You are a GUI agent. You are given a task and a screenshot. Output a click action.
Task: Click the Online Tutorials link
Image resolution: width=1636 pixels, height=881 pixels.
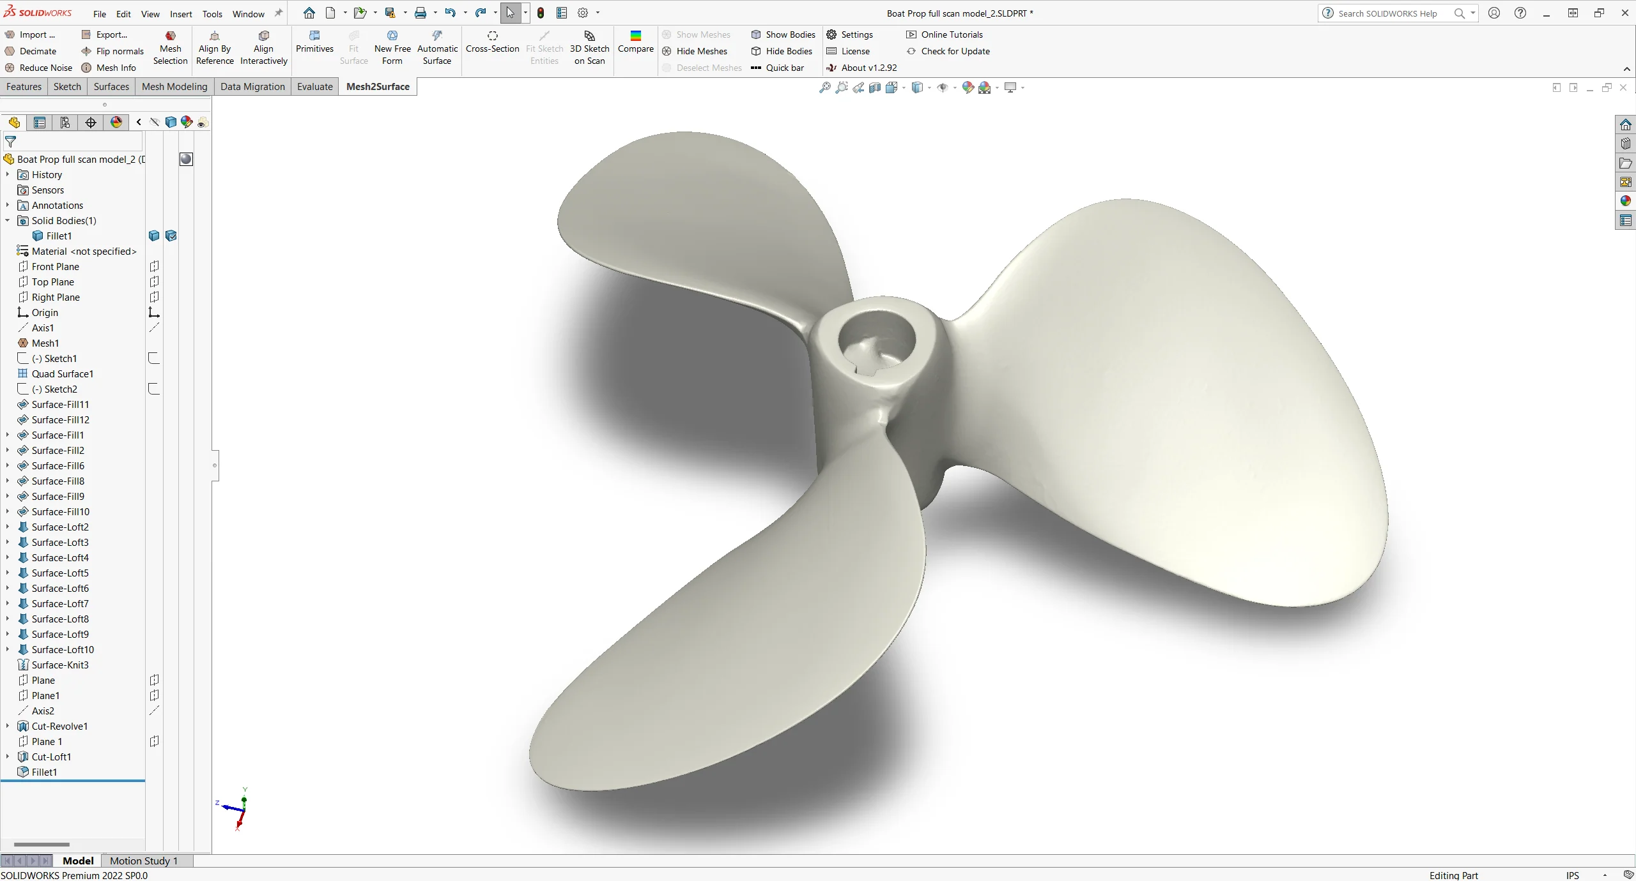(x=953, y=34)
